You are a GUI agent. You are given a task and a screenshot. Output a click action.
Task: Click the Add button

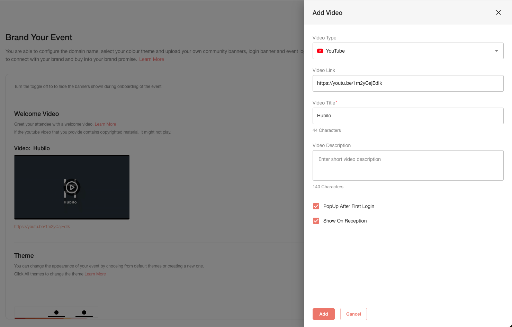click(324, 314)
